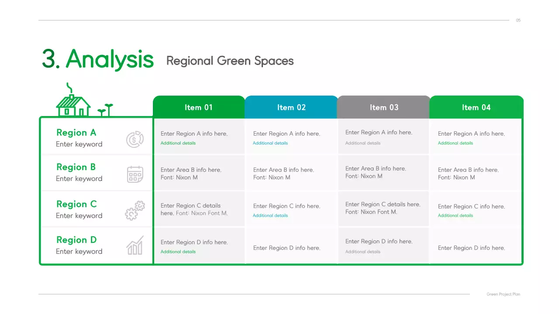Select the gears icon beside Region C
This screenshot has width=559, height=314.
135,210
